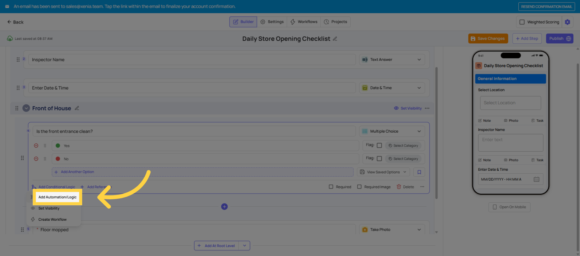Click Set Visibility on Front of House
The image size is (580, 256).
(x=408, y=108)
